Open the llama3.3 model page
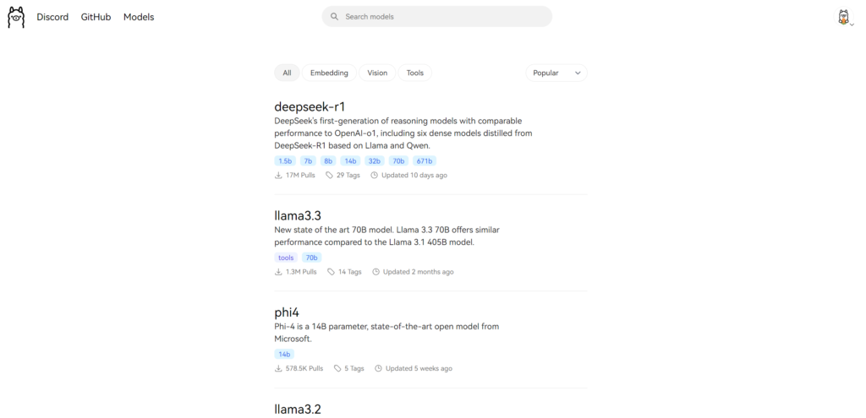The height and width of the screenshot is (418, 866). [x=298, y=215]
